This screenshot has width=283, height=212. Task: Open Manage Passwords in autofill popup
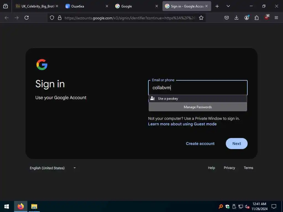[198, 107]
